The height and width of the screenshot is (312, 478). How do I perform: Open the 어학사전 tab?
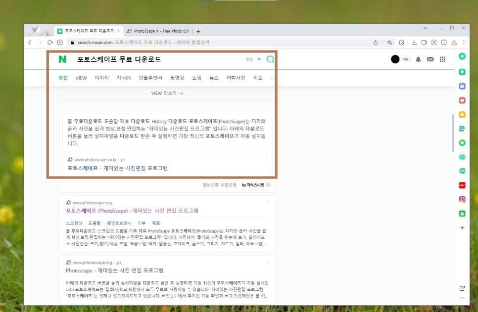[236, 78]
